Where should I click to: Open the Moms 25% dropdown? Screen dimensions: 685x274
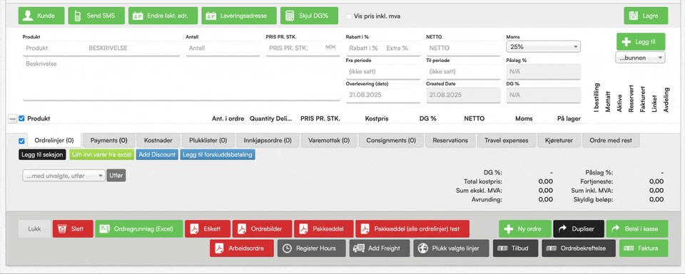pos(543,46)
